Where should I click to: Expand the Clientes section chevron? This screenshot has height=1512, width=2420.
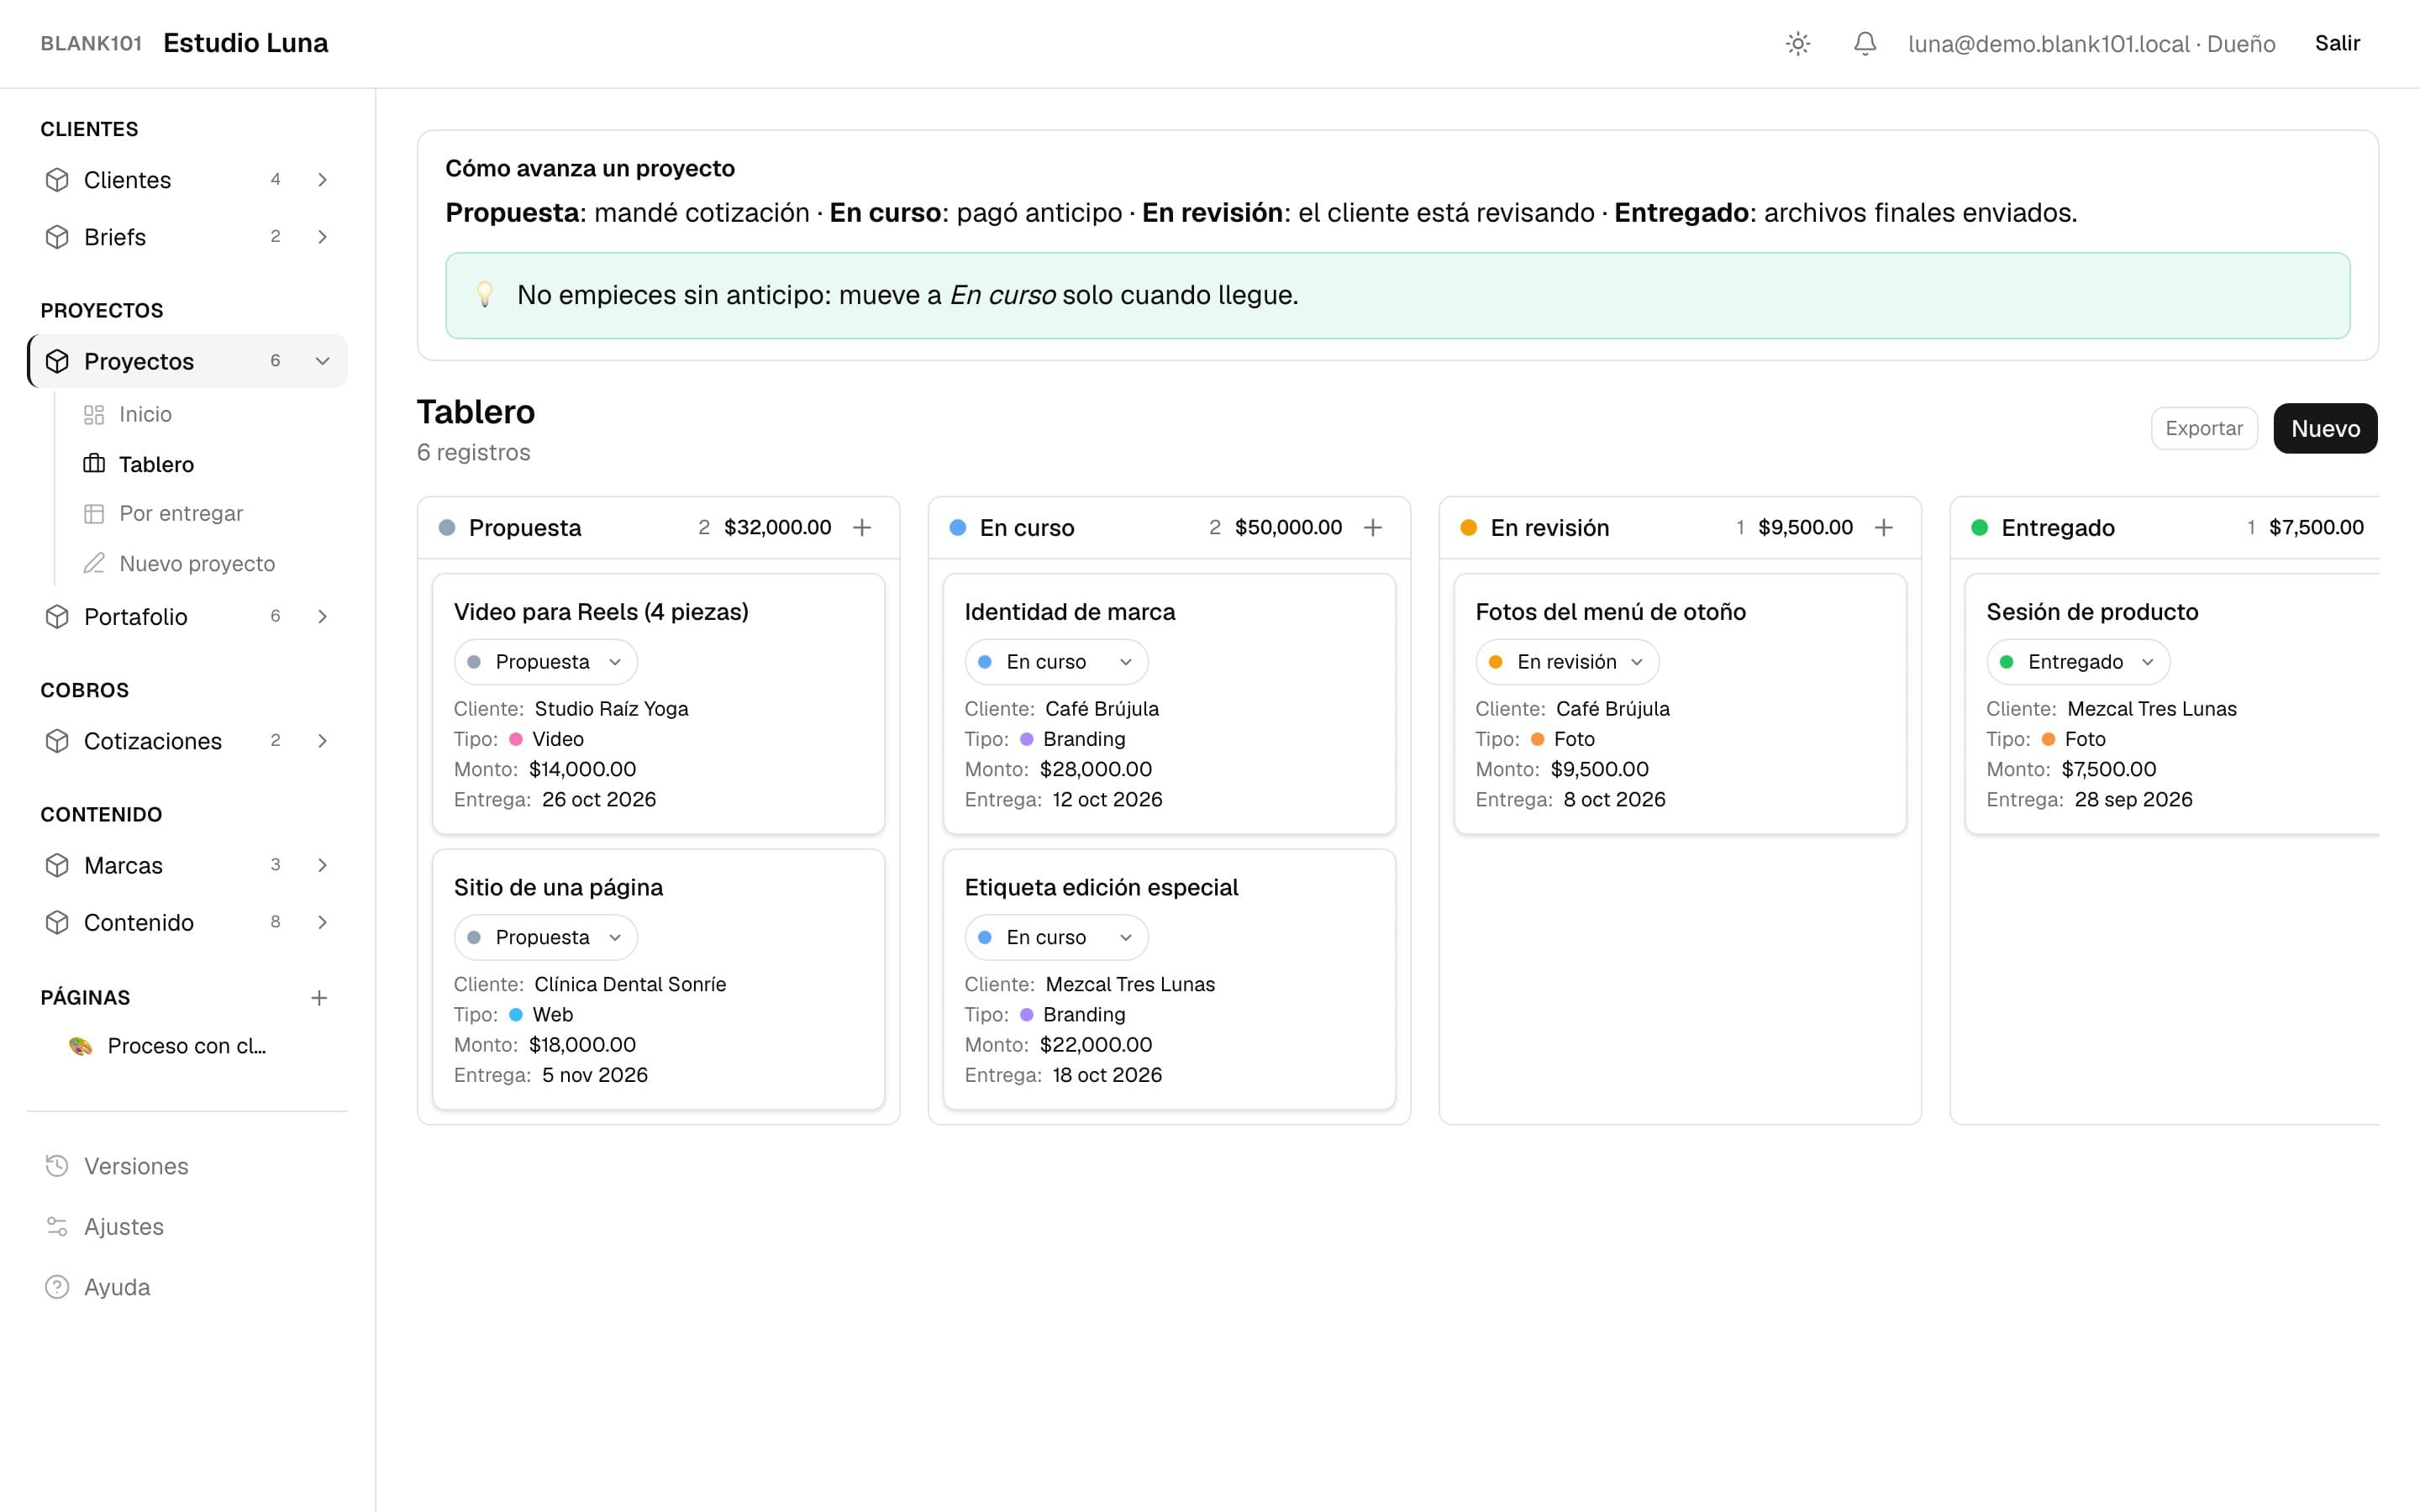tap(322, 180)
